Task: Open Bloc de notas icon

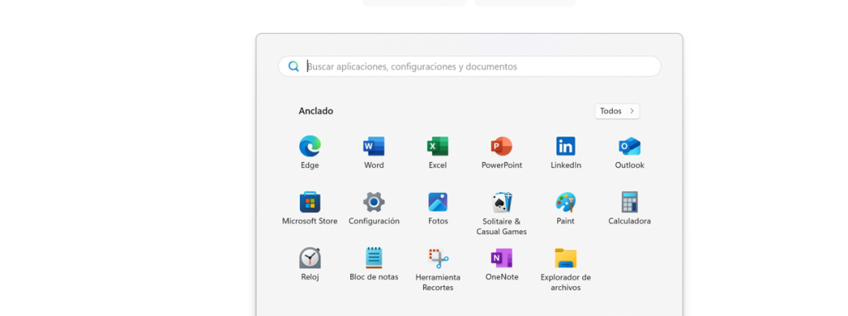Action: point(373,258)
